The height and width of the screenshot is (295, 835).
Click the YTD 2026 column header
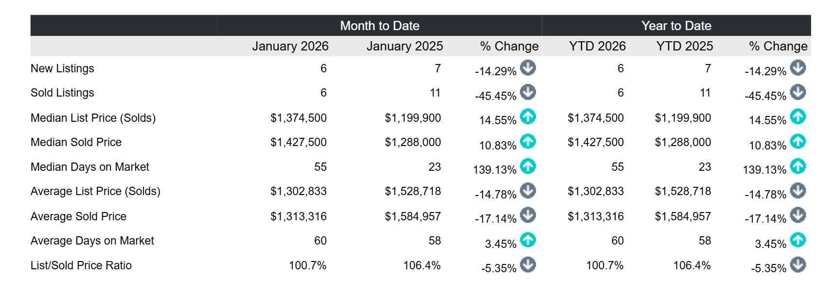(x=597, y=46)
